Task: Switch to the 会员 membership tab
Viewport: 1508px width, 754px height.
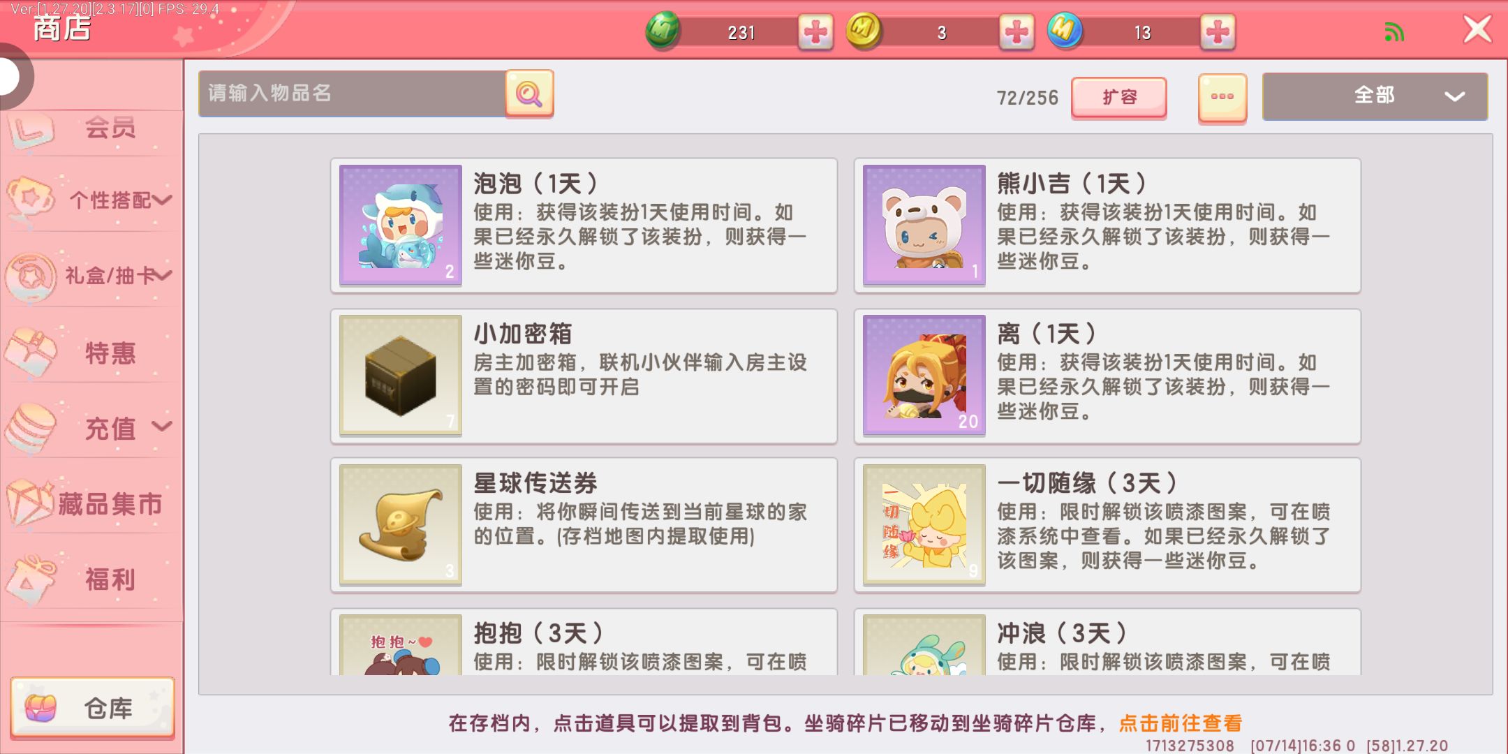Action: point(91,128)
